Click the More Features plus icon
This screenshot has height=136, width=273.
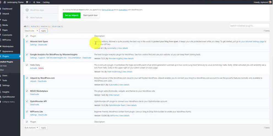tap(27, 17)
